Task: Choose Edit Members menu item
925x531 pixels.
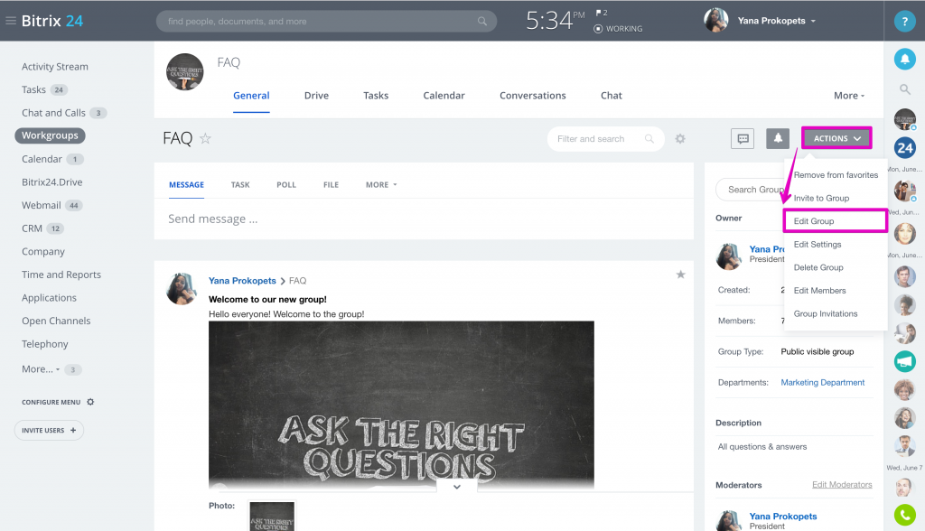Action: [836, 290]
